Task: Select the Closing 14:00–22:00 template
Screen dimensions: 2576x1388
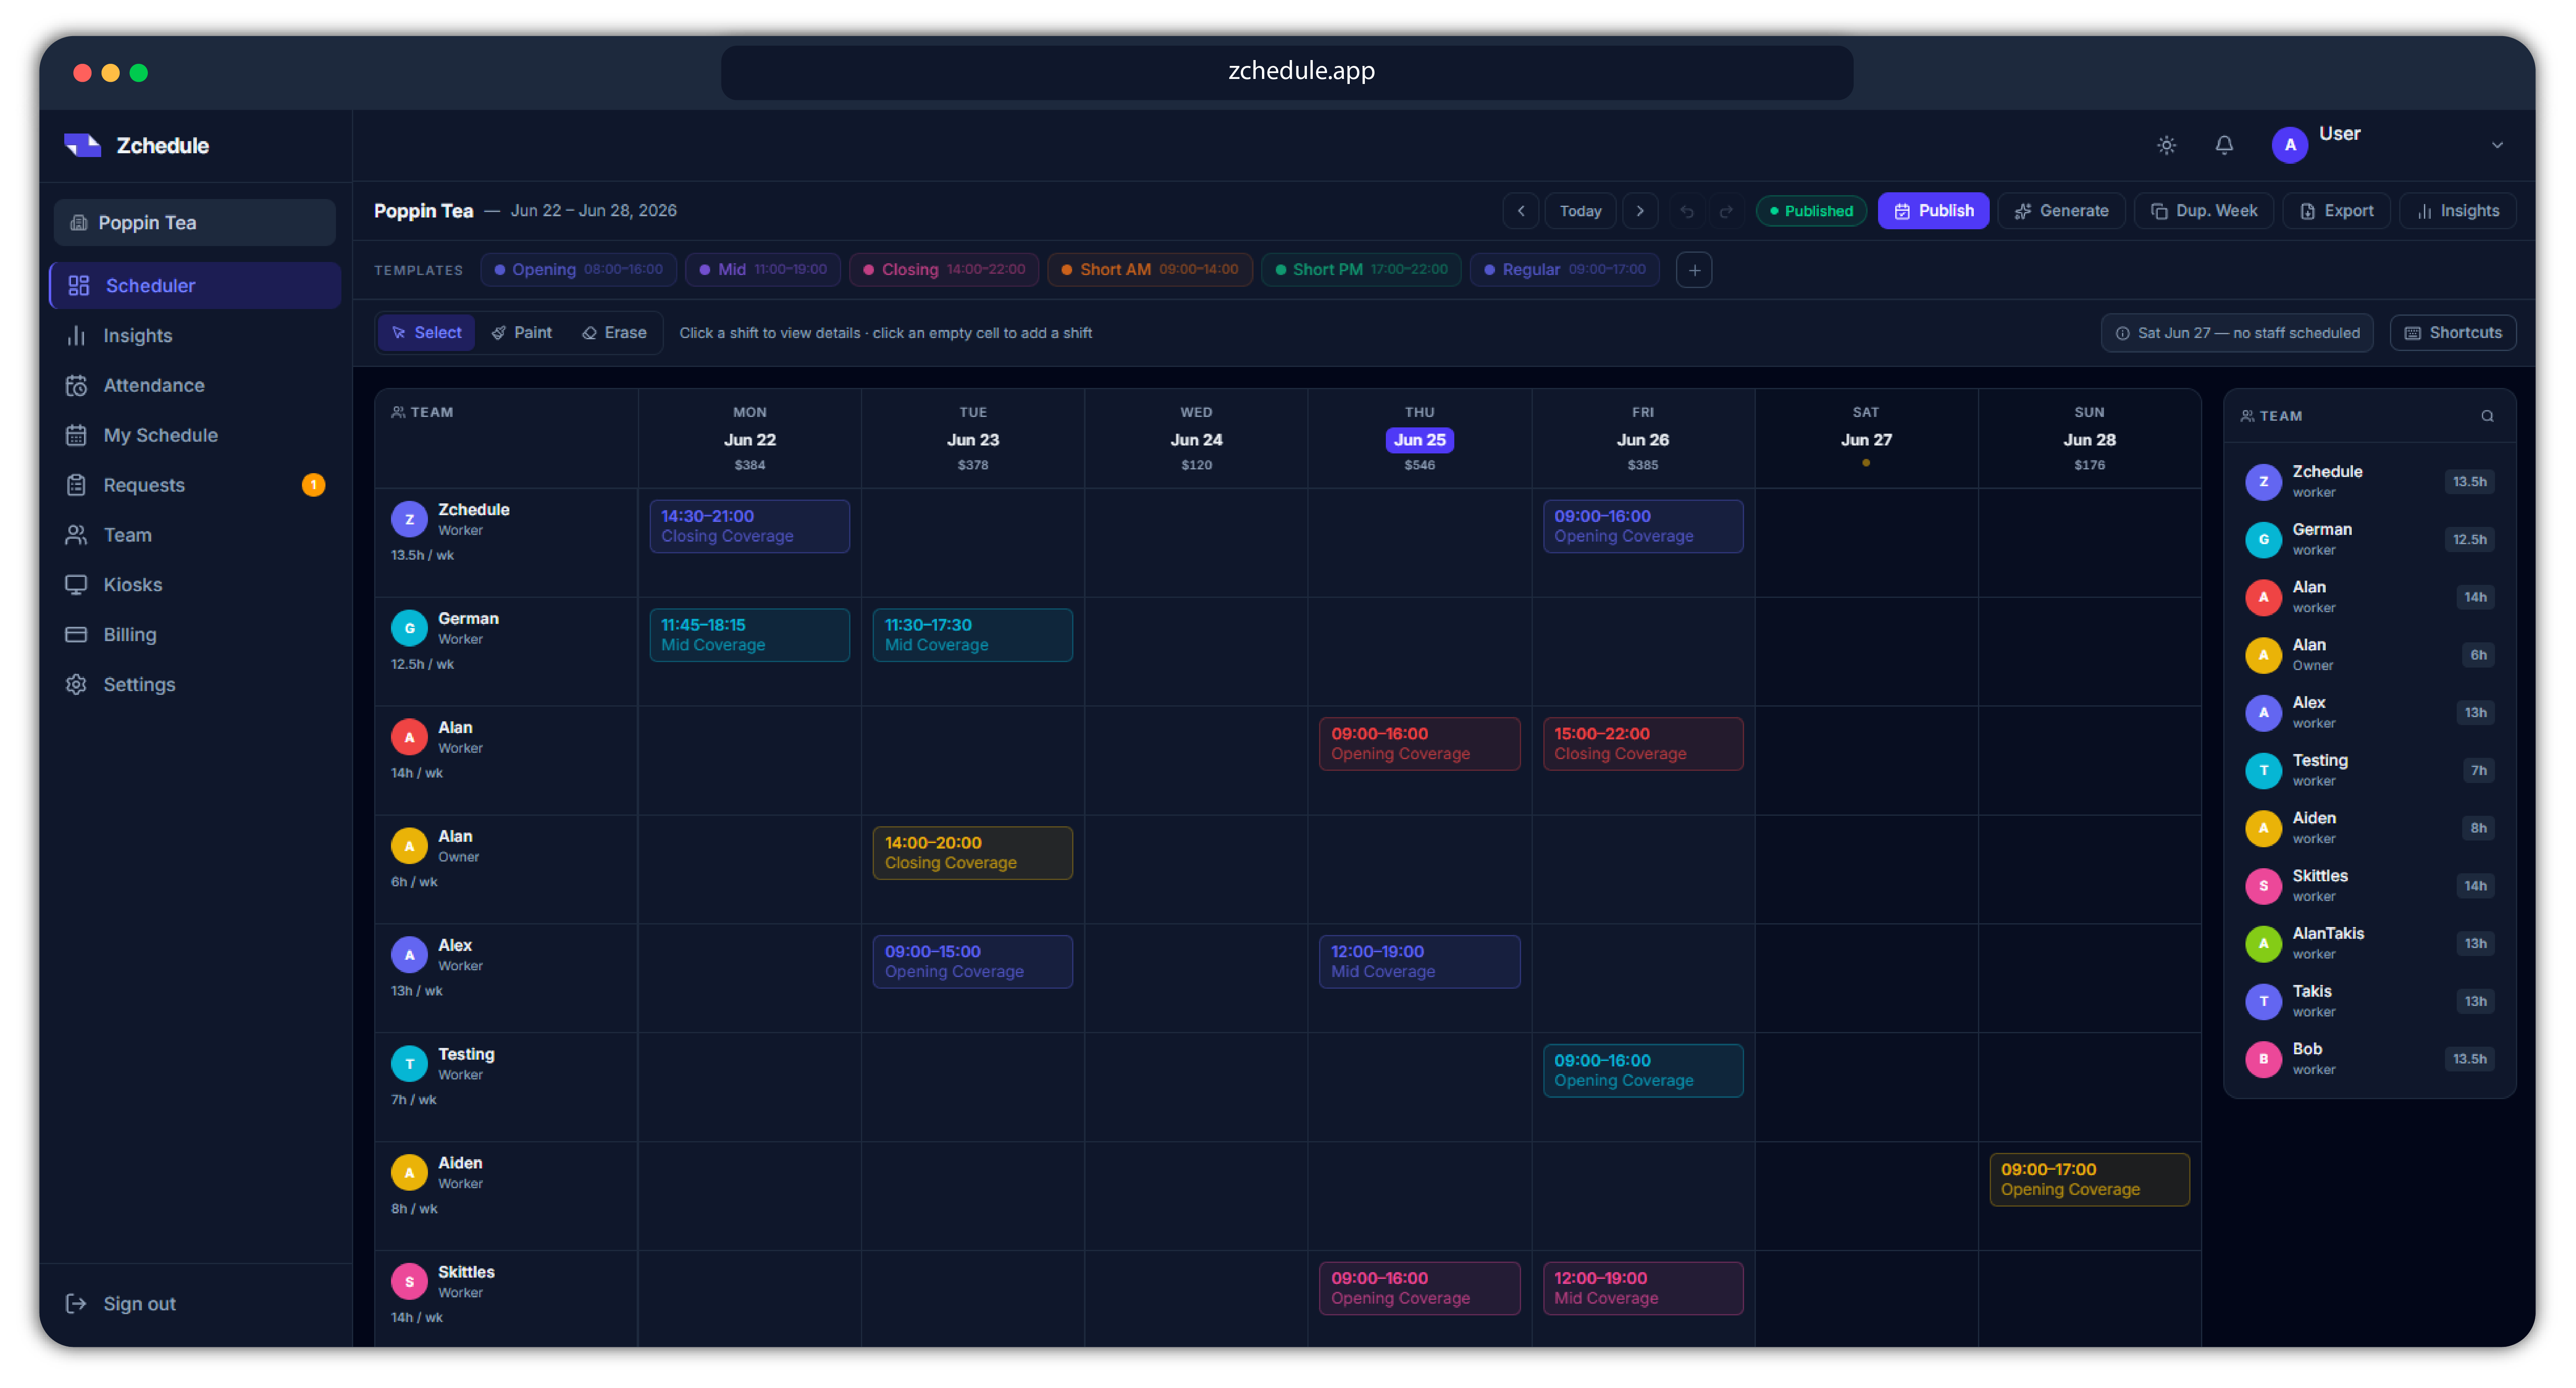Action: pyautogui.click(x=944, y=270)
